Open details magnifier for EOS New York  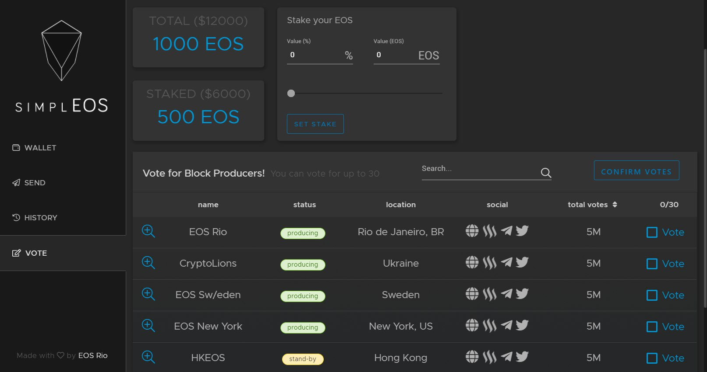point(148,326)
